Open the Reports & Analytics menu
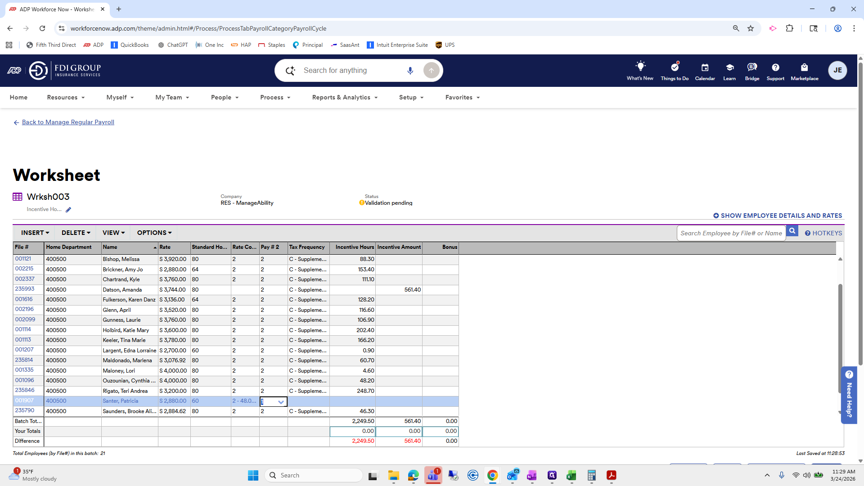Screen dimensions: 864x486 coord(345,97)
